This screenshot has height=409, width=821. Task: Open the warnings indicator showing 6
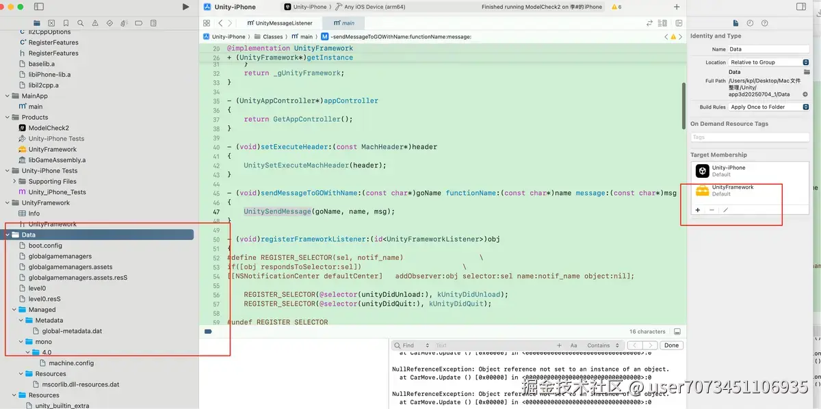coord(616,7)
